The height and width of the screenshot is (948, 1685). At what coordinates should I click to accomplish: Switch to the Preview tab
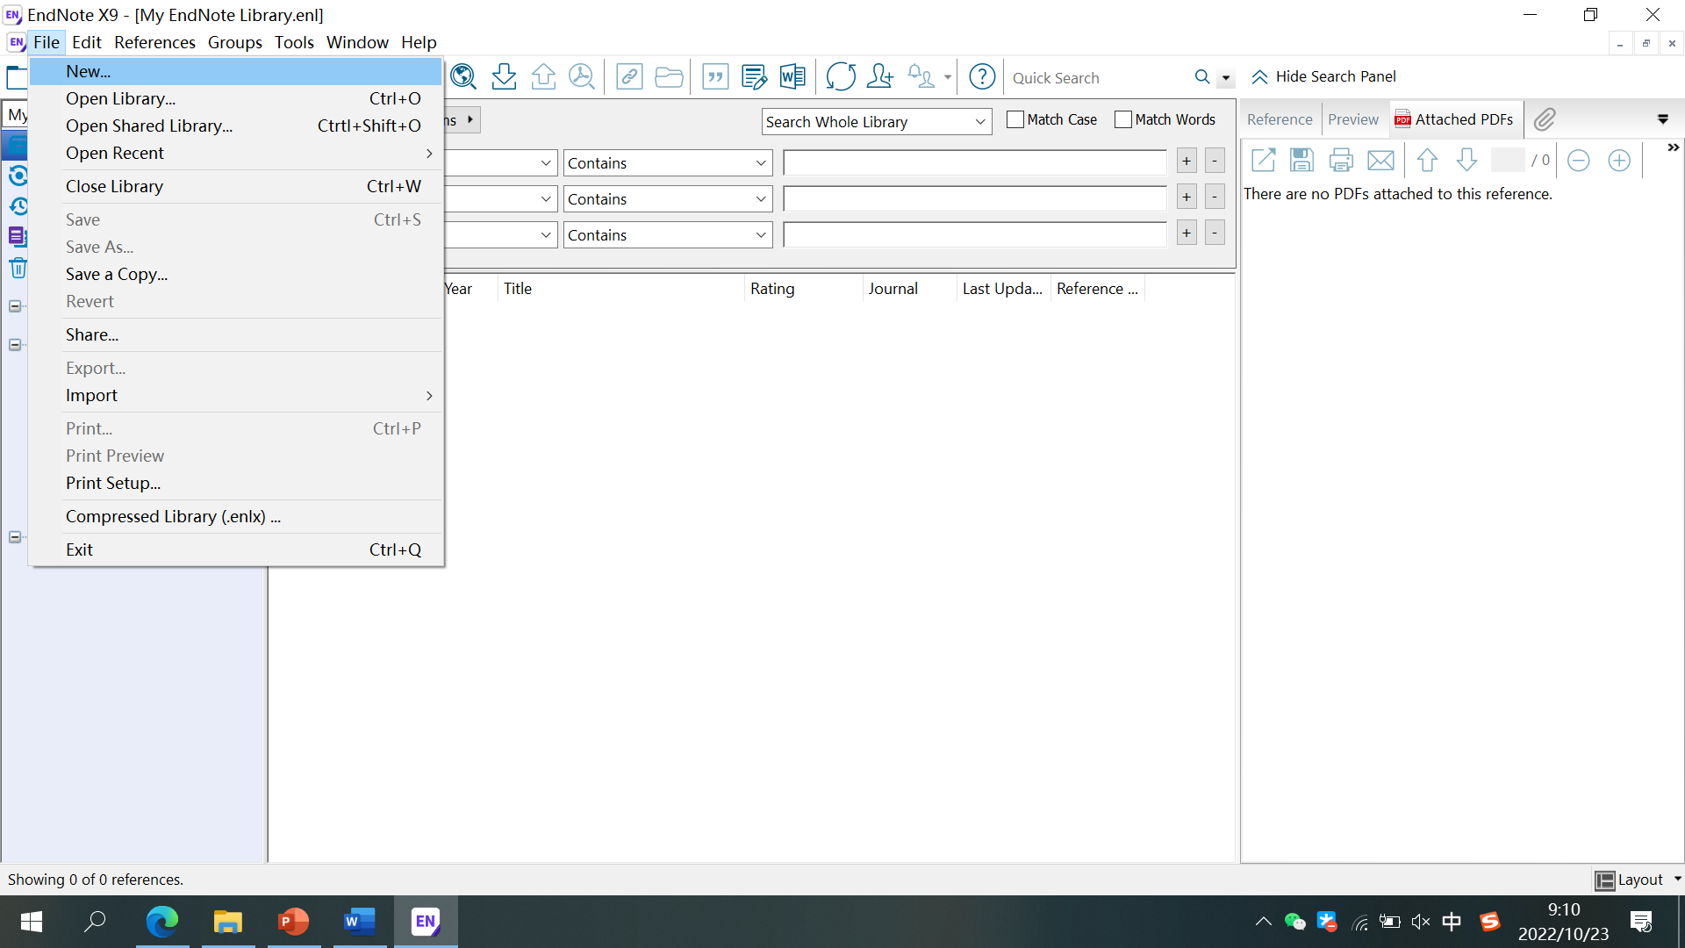point(1352,119)
